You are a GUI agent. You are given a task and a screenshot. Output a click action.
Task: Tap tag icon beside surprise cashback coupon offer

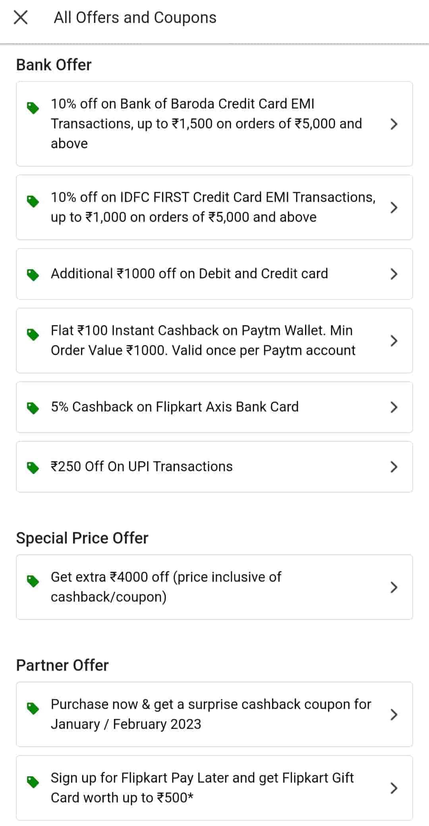pos(33,708)
